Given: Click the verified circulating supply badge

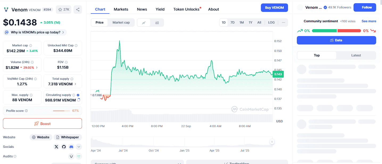Looking at the screenshot, I should pos(78,95).
